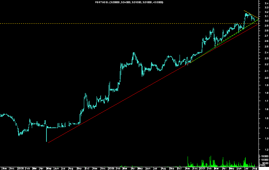Viewport: 269px width, 170px height.
Task: Click the 3.2 price axis label
Action: tap(267, 12)
